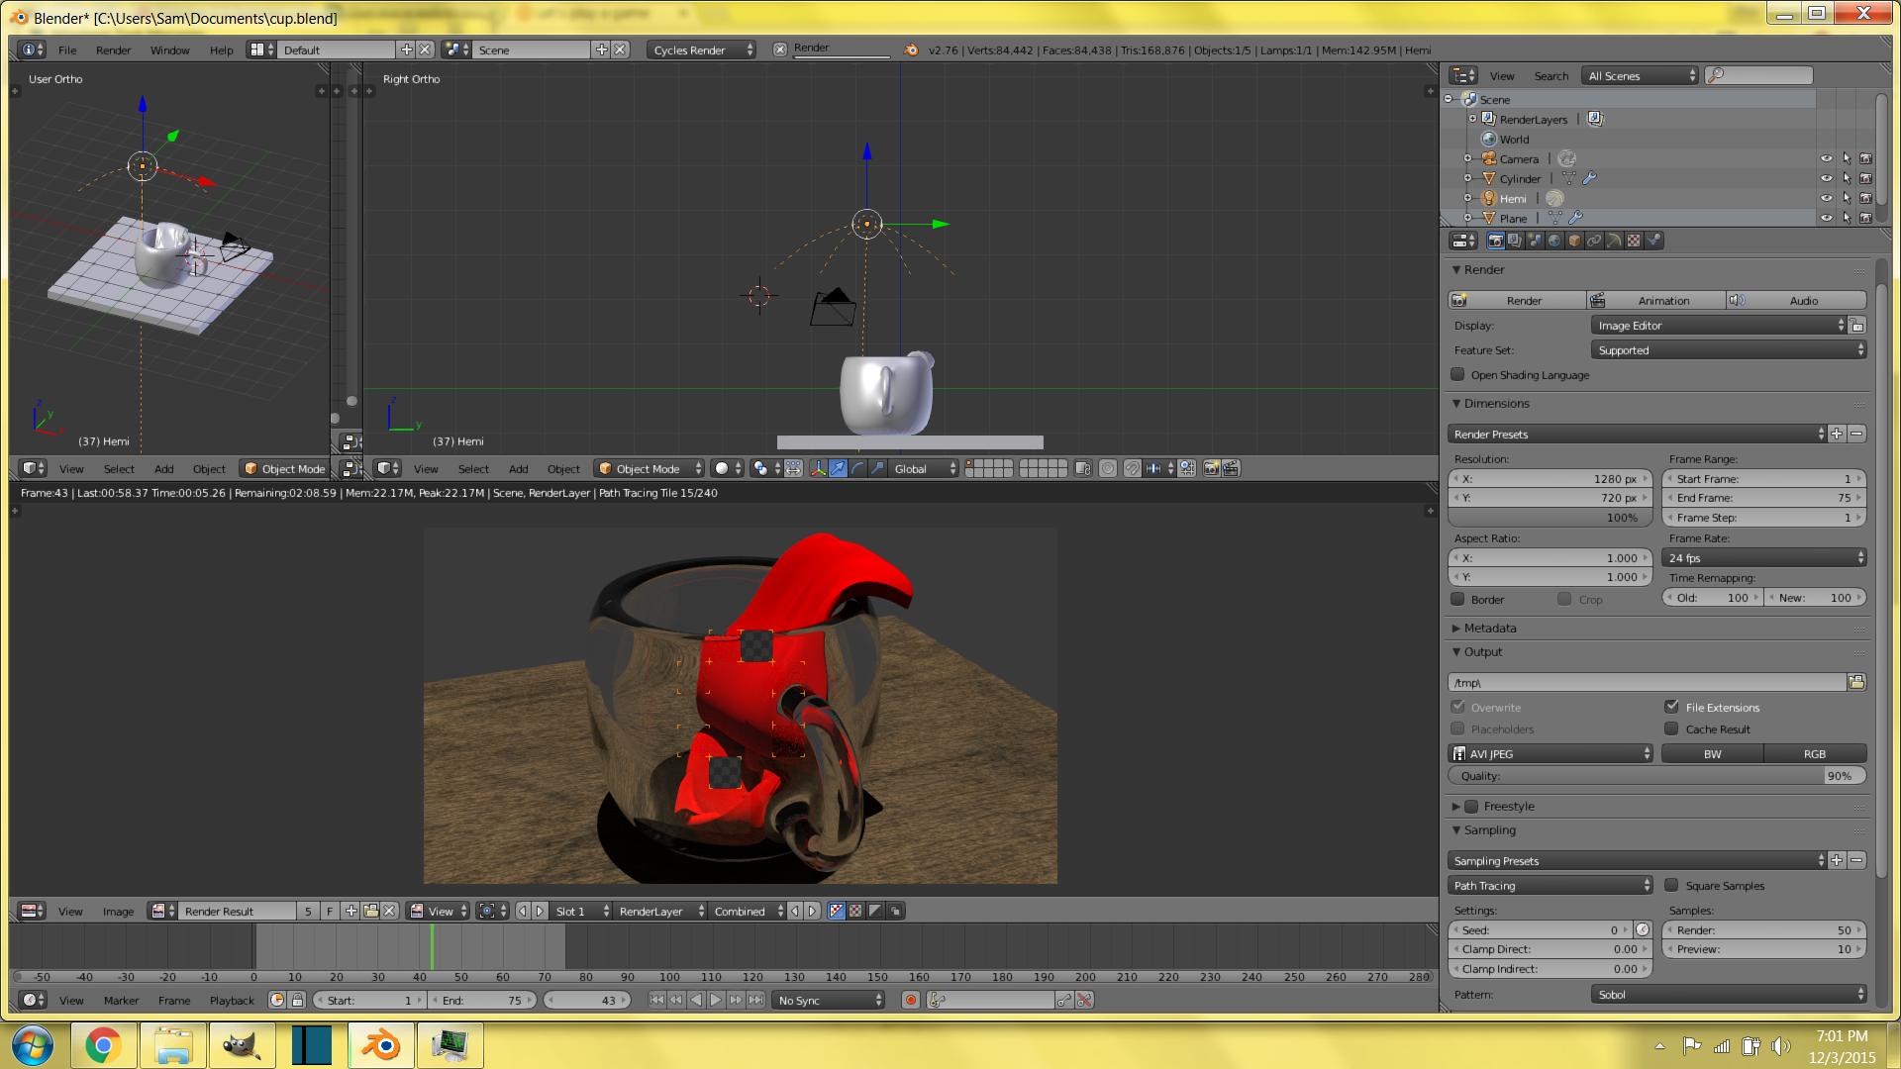
Task: Enable the Cache Result checkbox
Action: coord(1671,729)
